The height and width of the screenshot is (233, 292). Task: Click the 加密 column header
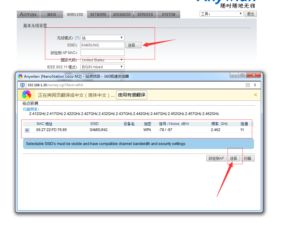(x=147, y=124)
